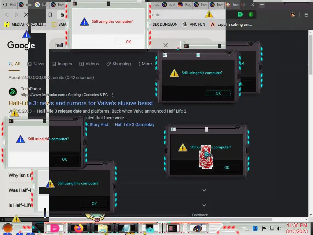
Task: Open the VNC FUN bookmark
Action: pyautogui.click(x=194, y=24)
